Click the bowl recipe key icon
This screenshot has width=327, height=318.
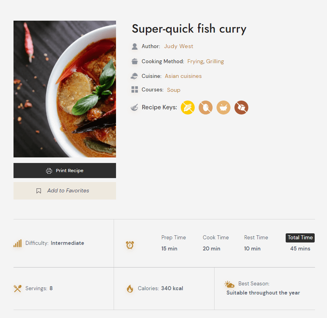point(224,107)
